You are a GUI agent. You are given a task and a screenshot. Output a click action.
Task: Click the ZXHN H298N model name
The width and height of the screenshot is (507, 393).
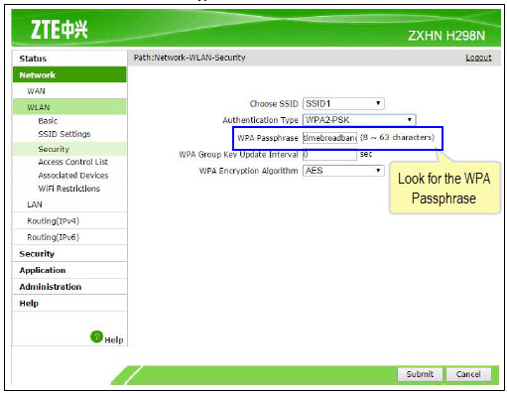pos(446,36)
